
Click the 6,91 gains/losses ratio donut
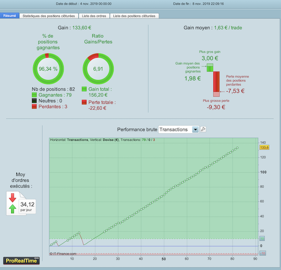98,69
